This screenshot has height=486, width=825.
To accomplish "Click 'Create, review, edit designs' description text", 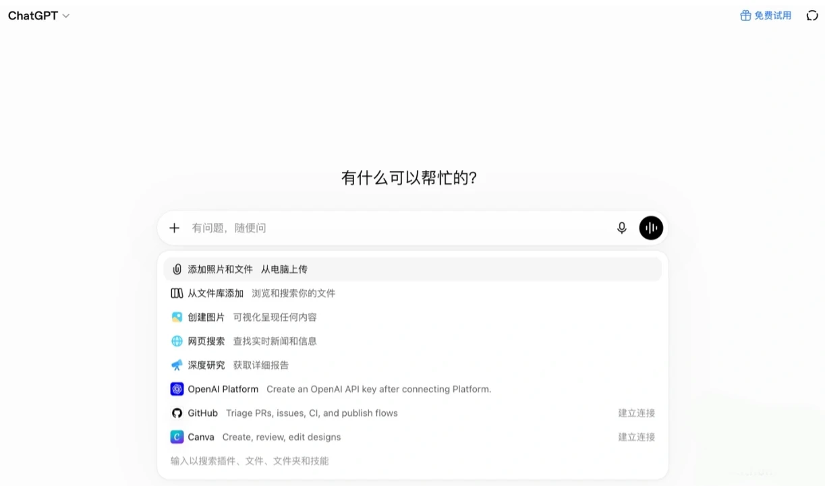I will click(281, 437).
